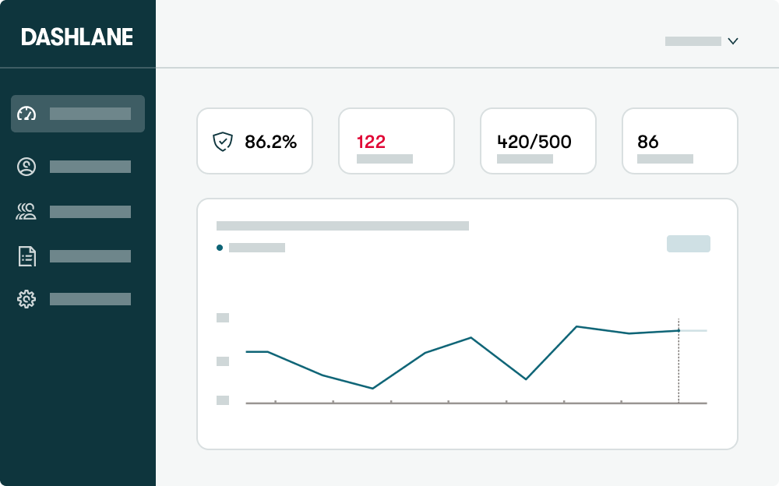
Task: Open the card showing 86
Action: (x=680, y=141)
